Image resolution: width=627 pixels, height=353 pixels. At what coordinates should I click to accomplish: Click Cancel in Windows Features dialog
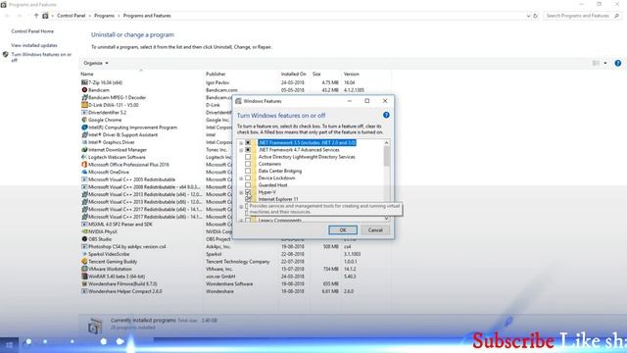tap(375, 230)
